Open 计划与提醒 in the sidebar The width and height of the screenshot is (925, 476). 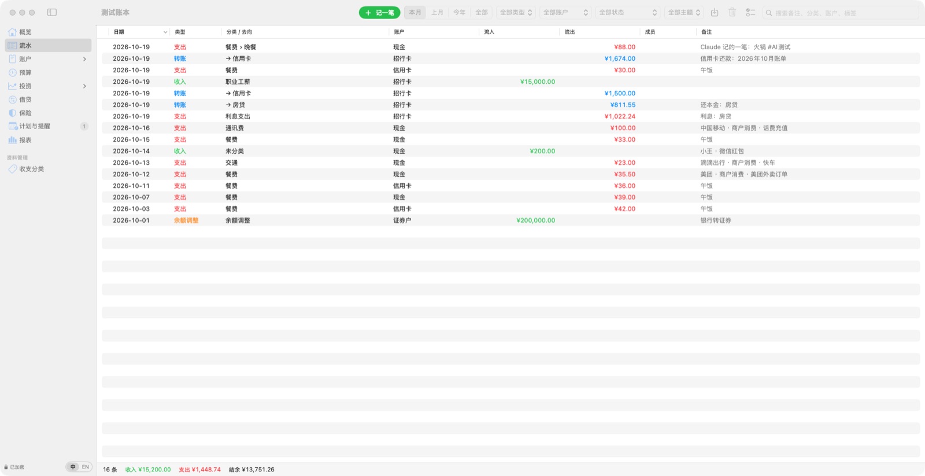[x=48, y=126]
